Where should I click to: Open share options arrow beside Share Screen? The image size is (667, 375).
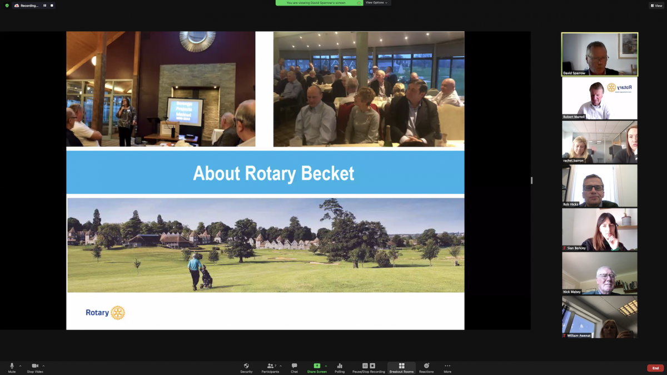click(326, 366)
